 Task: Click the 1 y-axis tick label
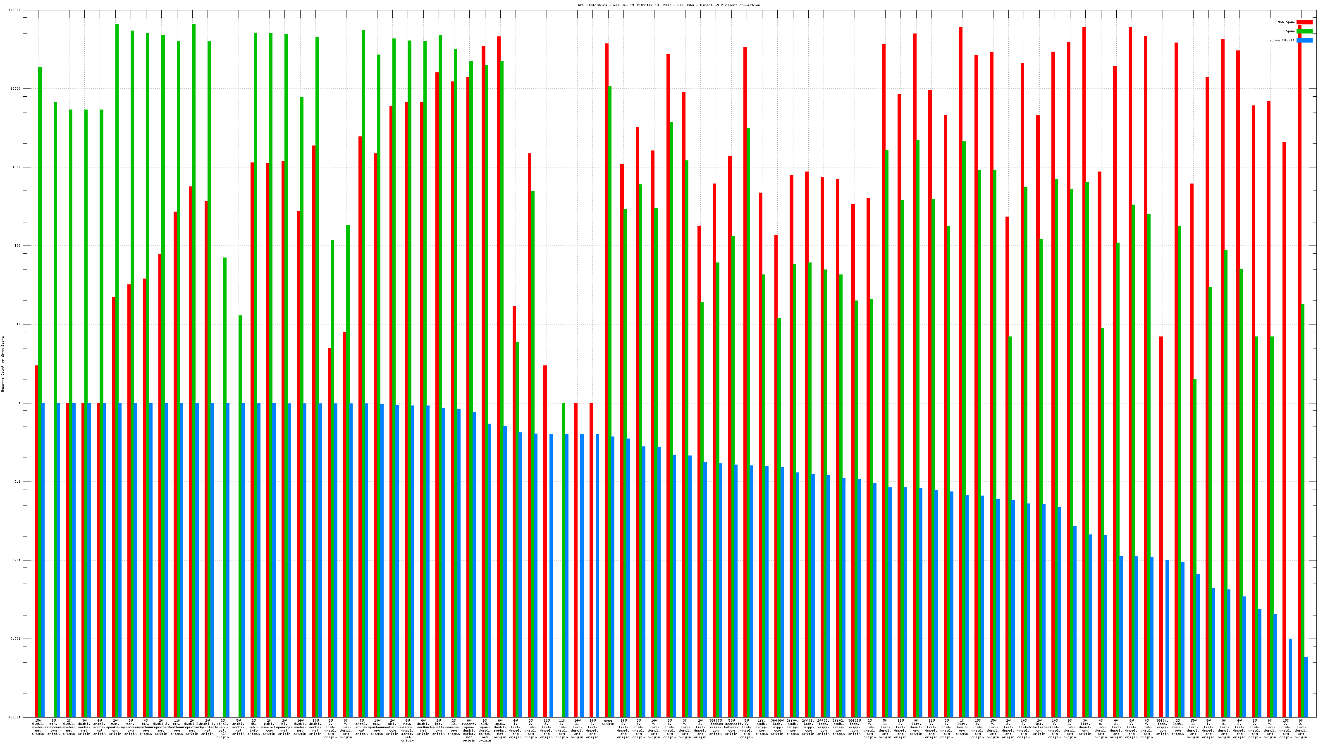(x=19, y=403)
